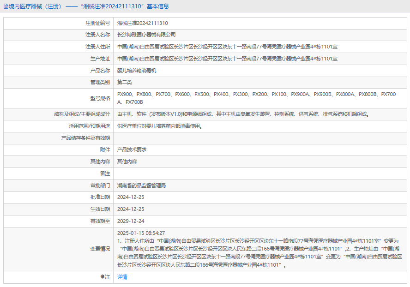Select product name 婴儿培养箱消毒机

pyautogui.click(x=137, y=71)
